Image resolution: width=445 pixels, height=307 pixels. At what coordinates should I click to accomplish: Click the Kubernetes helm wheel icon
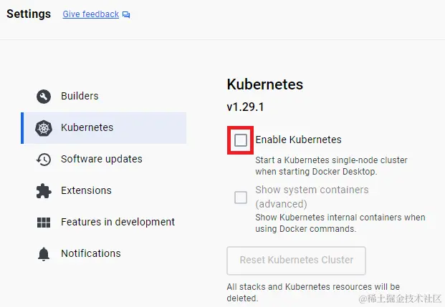pyautogui.click(x=44, y=128)
